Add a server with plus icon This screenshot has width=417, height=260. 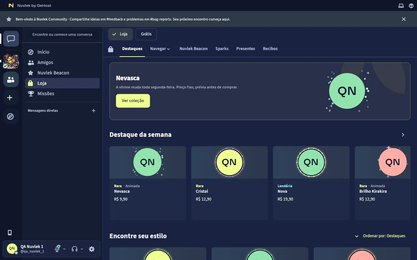click(11, 97)
